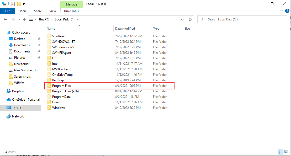291x156 pixels.
Task: Select the Intel folder
Action: 55,64
